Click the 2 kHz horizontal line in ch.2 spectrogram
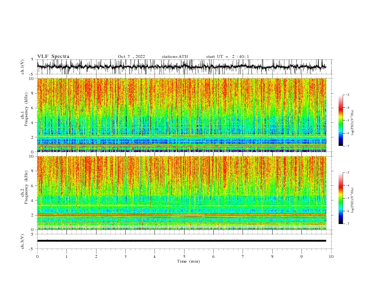The image size is (373, 288). [x=181, y=215]
